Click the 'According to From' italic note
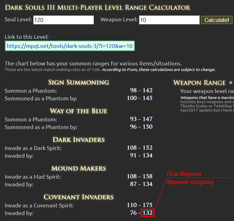 pyautogui.click(x=159, y=70)
